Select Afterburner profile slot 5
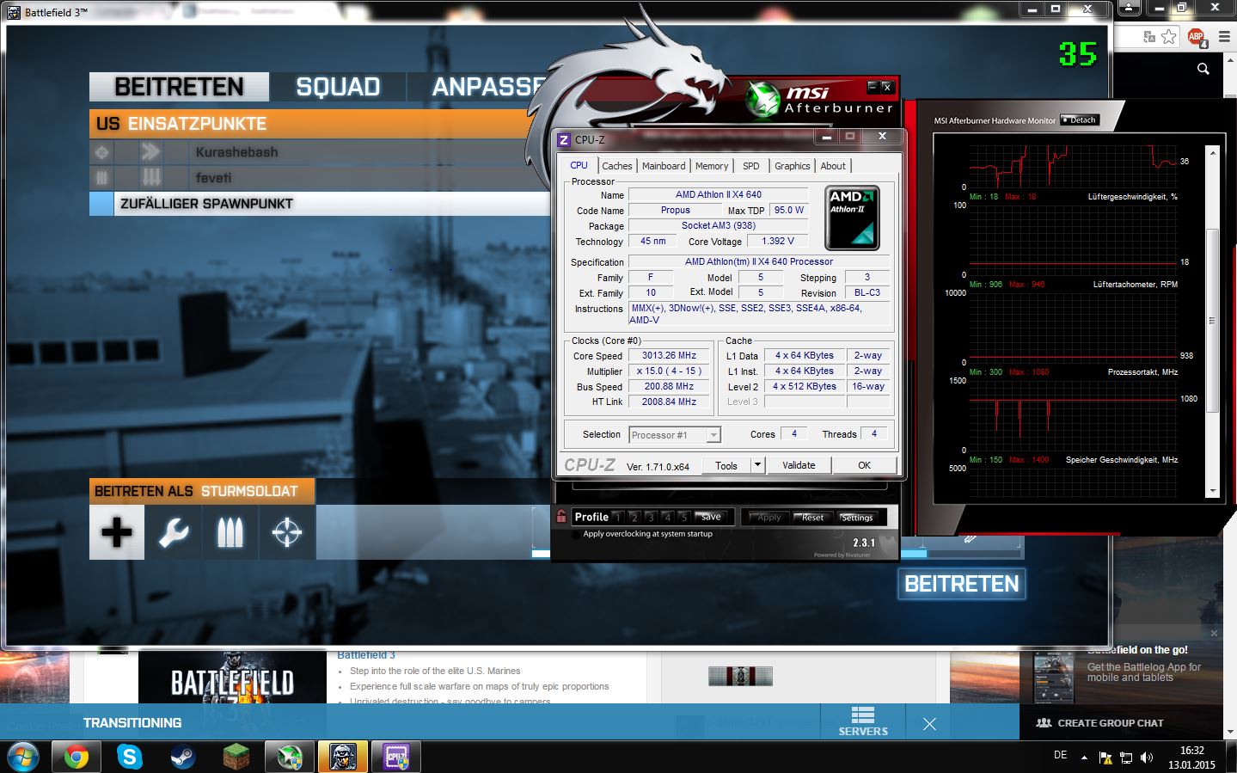 point(683,517)
